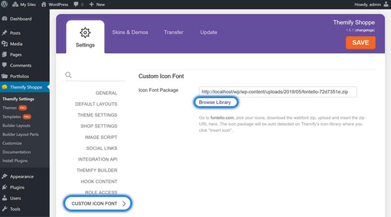Click the Pages icon
391x217 pixels.
4,54
